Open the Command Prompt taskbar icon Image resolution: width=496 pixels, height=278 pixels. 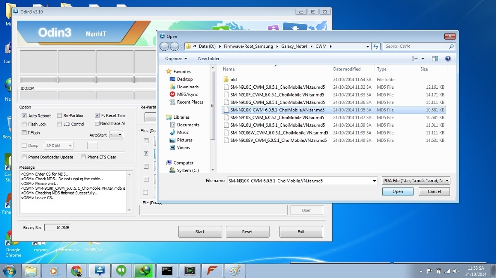(x=167, y=271)
